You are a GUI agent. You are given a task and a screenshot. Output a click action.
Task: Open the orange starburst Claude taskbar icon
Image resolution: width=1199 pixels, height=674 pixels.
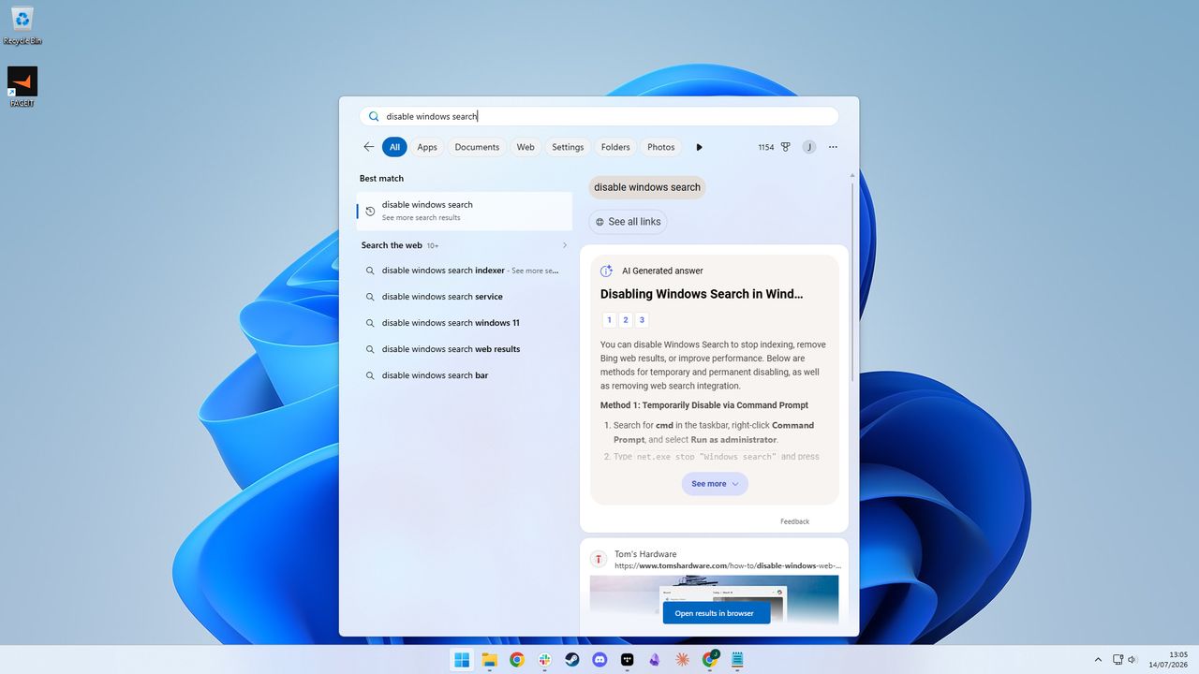point(683,660)
